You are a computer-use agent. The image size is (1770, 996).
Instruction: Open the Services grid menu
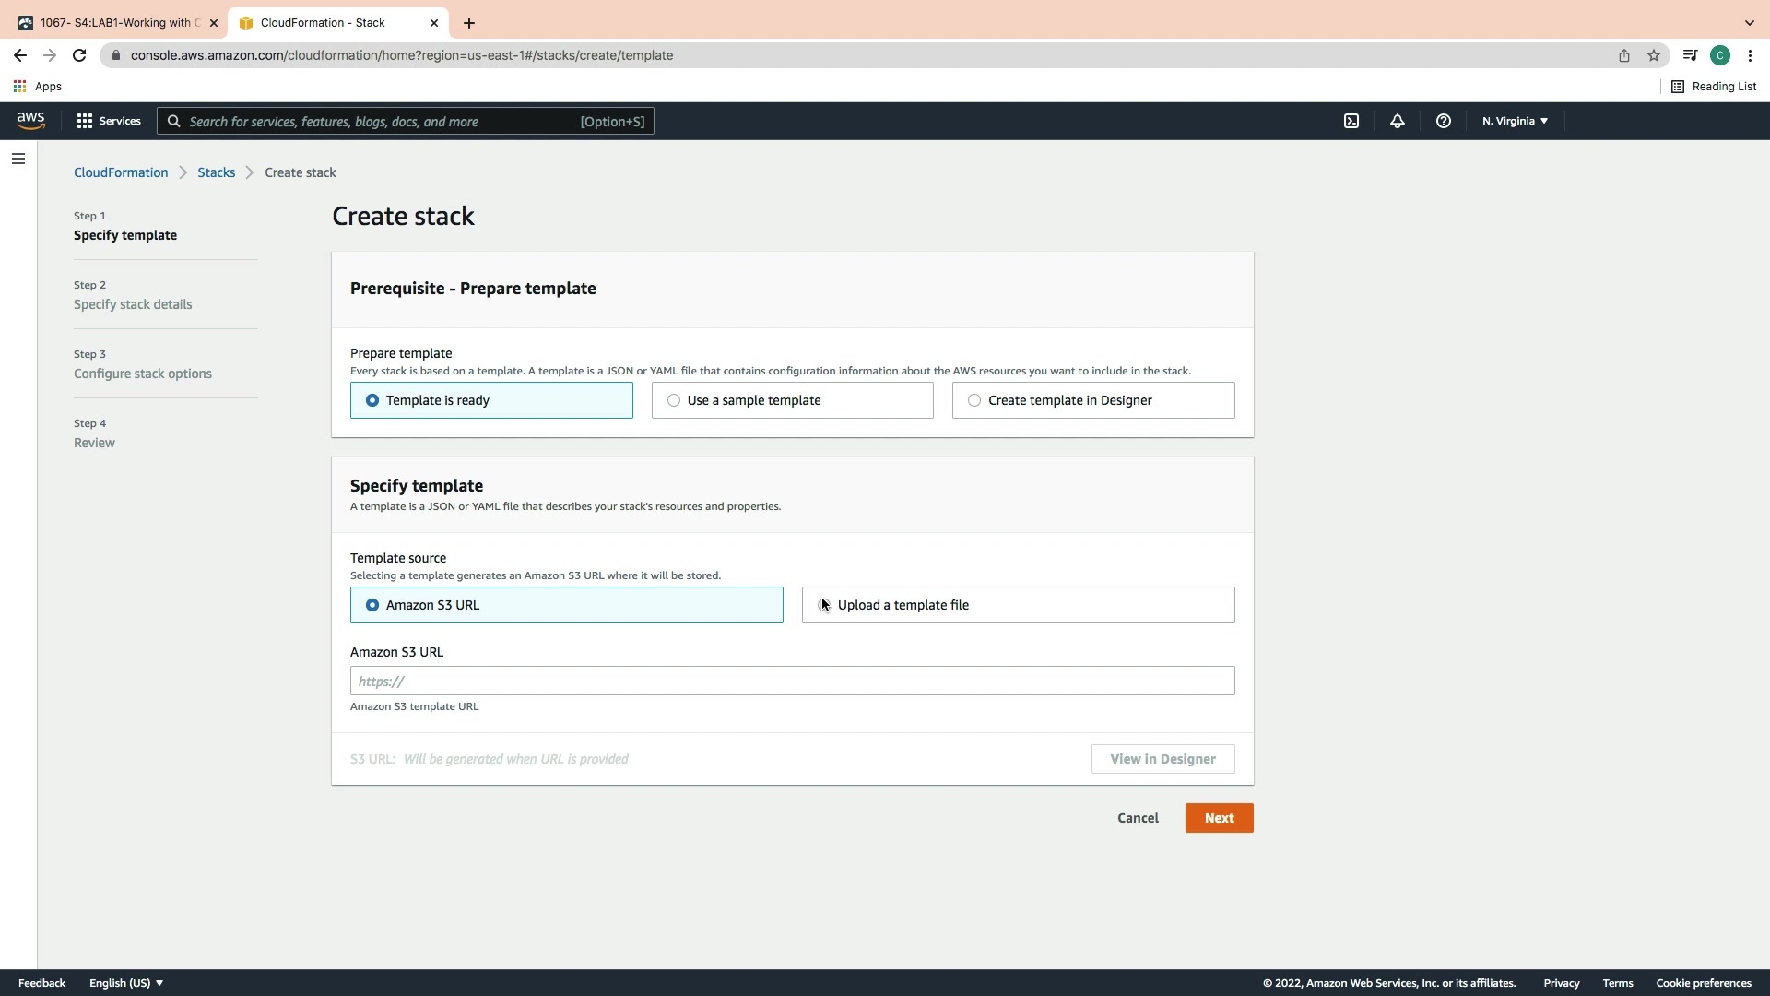pos(109,121)
